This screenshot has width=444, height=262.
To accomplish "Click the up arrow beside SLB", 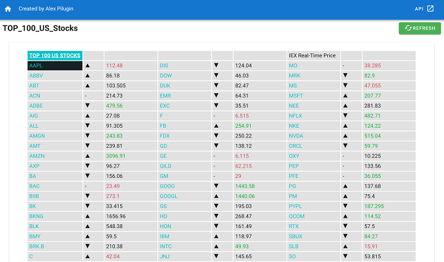I will (x=345, y=246).
